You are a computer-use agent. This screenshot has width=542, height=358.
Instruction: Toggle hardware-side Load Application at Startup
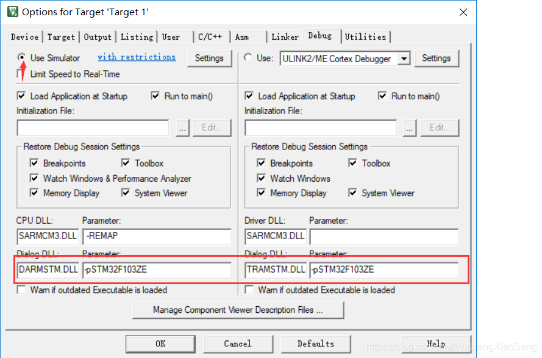(x=249, y=96)
